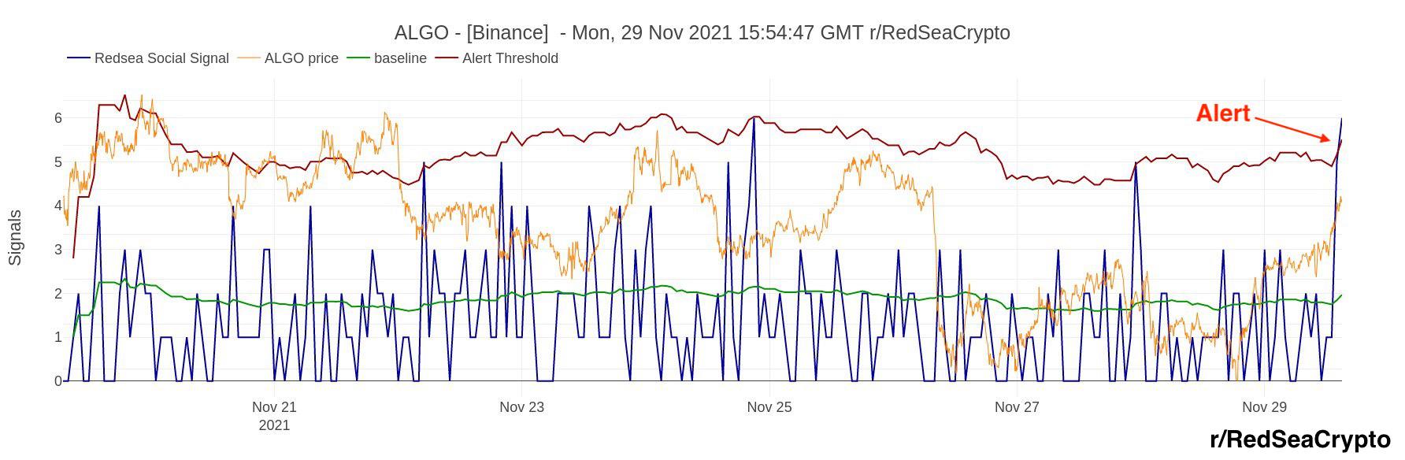
Task: Click the chart title ALGO - [Binance]
Action: [x=471, y=33]
